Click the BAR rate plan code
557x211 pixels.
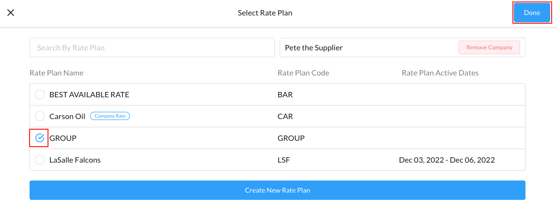(x=285, y=95)
